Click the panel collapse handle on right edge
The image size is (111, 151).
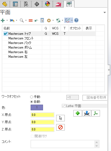[109, 70]
